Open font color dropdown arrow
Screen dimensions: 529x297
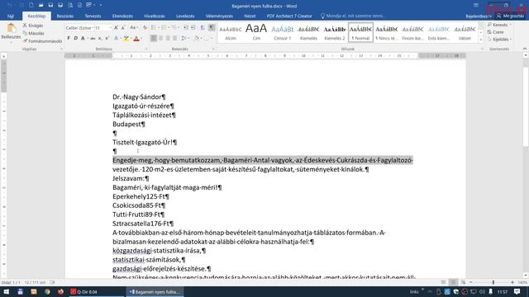click(141, 39)
